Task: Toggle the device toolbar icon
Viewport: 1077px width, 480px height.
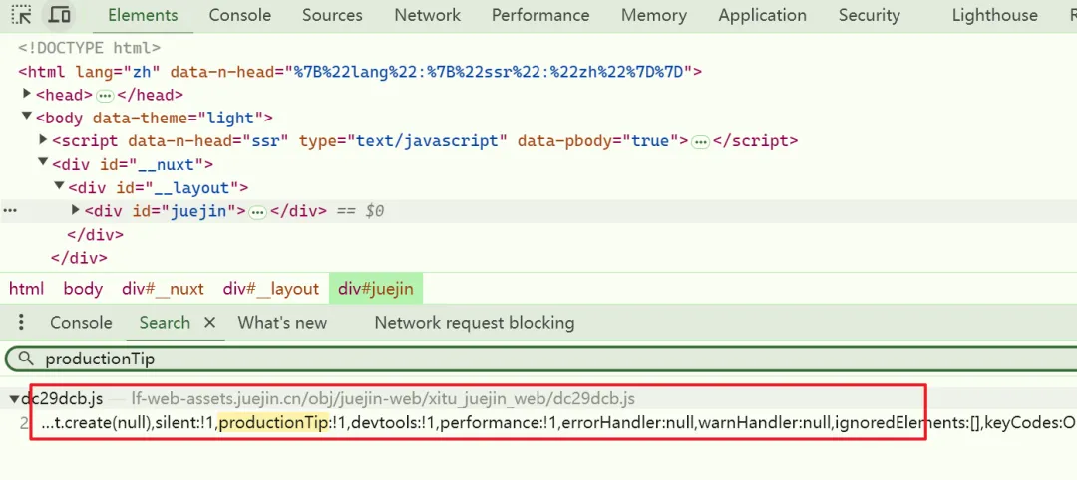Action: 60,14
